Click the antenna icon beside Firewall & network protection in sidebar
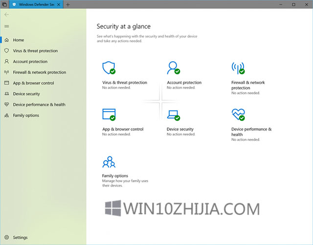Screen dimensions: 313x245 6,72
